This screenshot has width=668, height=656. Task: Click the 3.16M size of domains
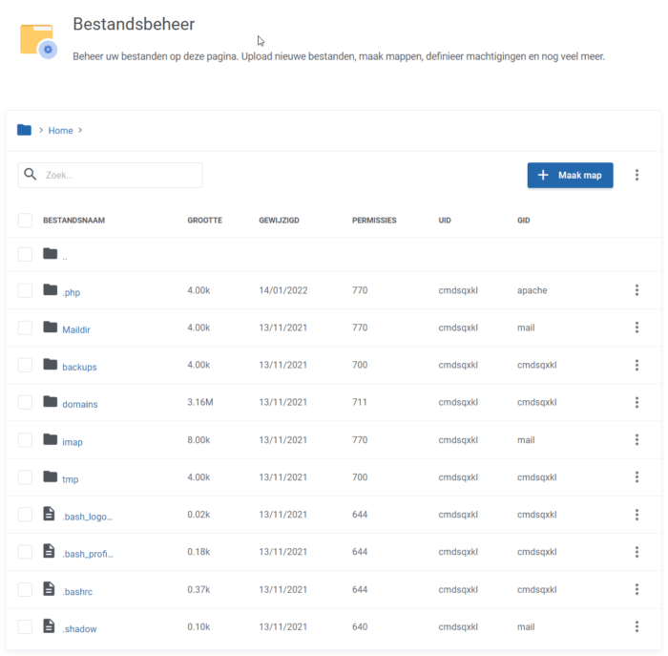coord(200,402)
